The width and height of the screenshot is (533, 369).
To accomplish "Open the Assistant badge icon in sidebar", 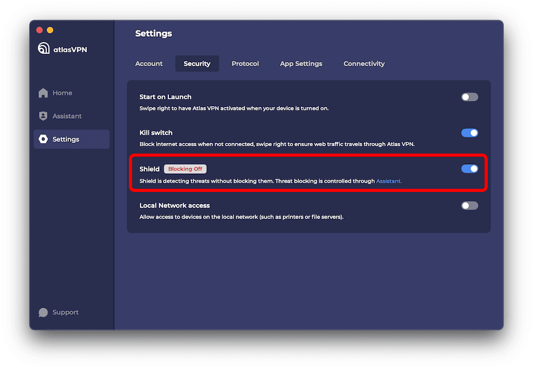I will click(43, 116).
